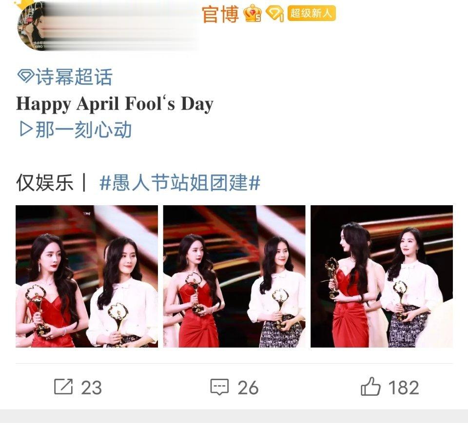This screenshot has width=468, height=427.
Task: Tap the crown membership badge icon
Action: pyautogui.click(x=253, y=13)
